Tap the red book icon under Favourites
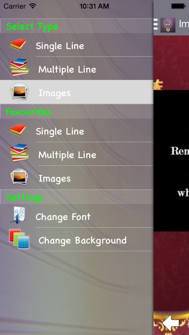 pos(18,130)
